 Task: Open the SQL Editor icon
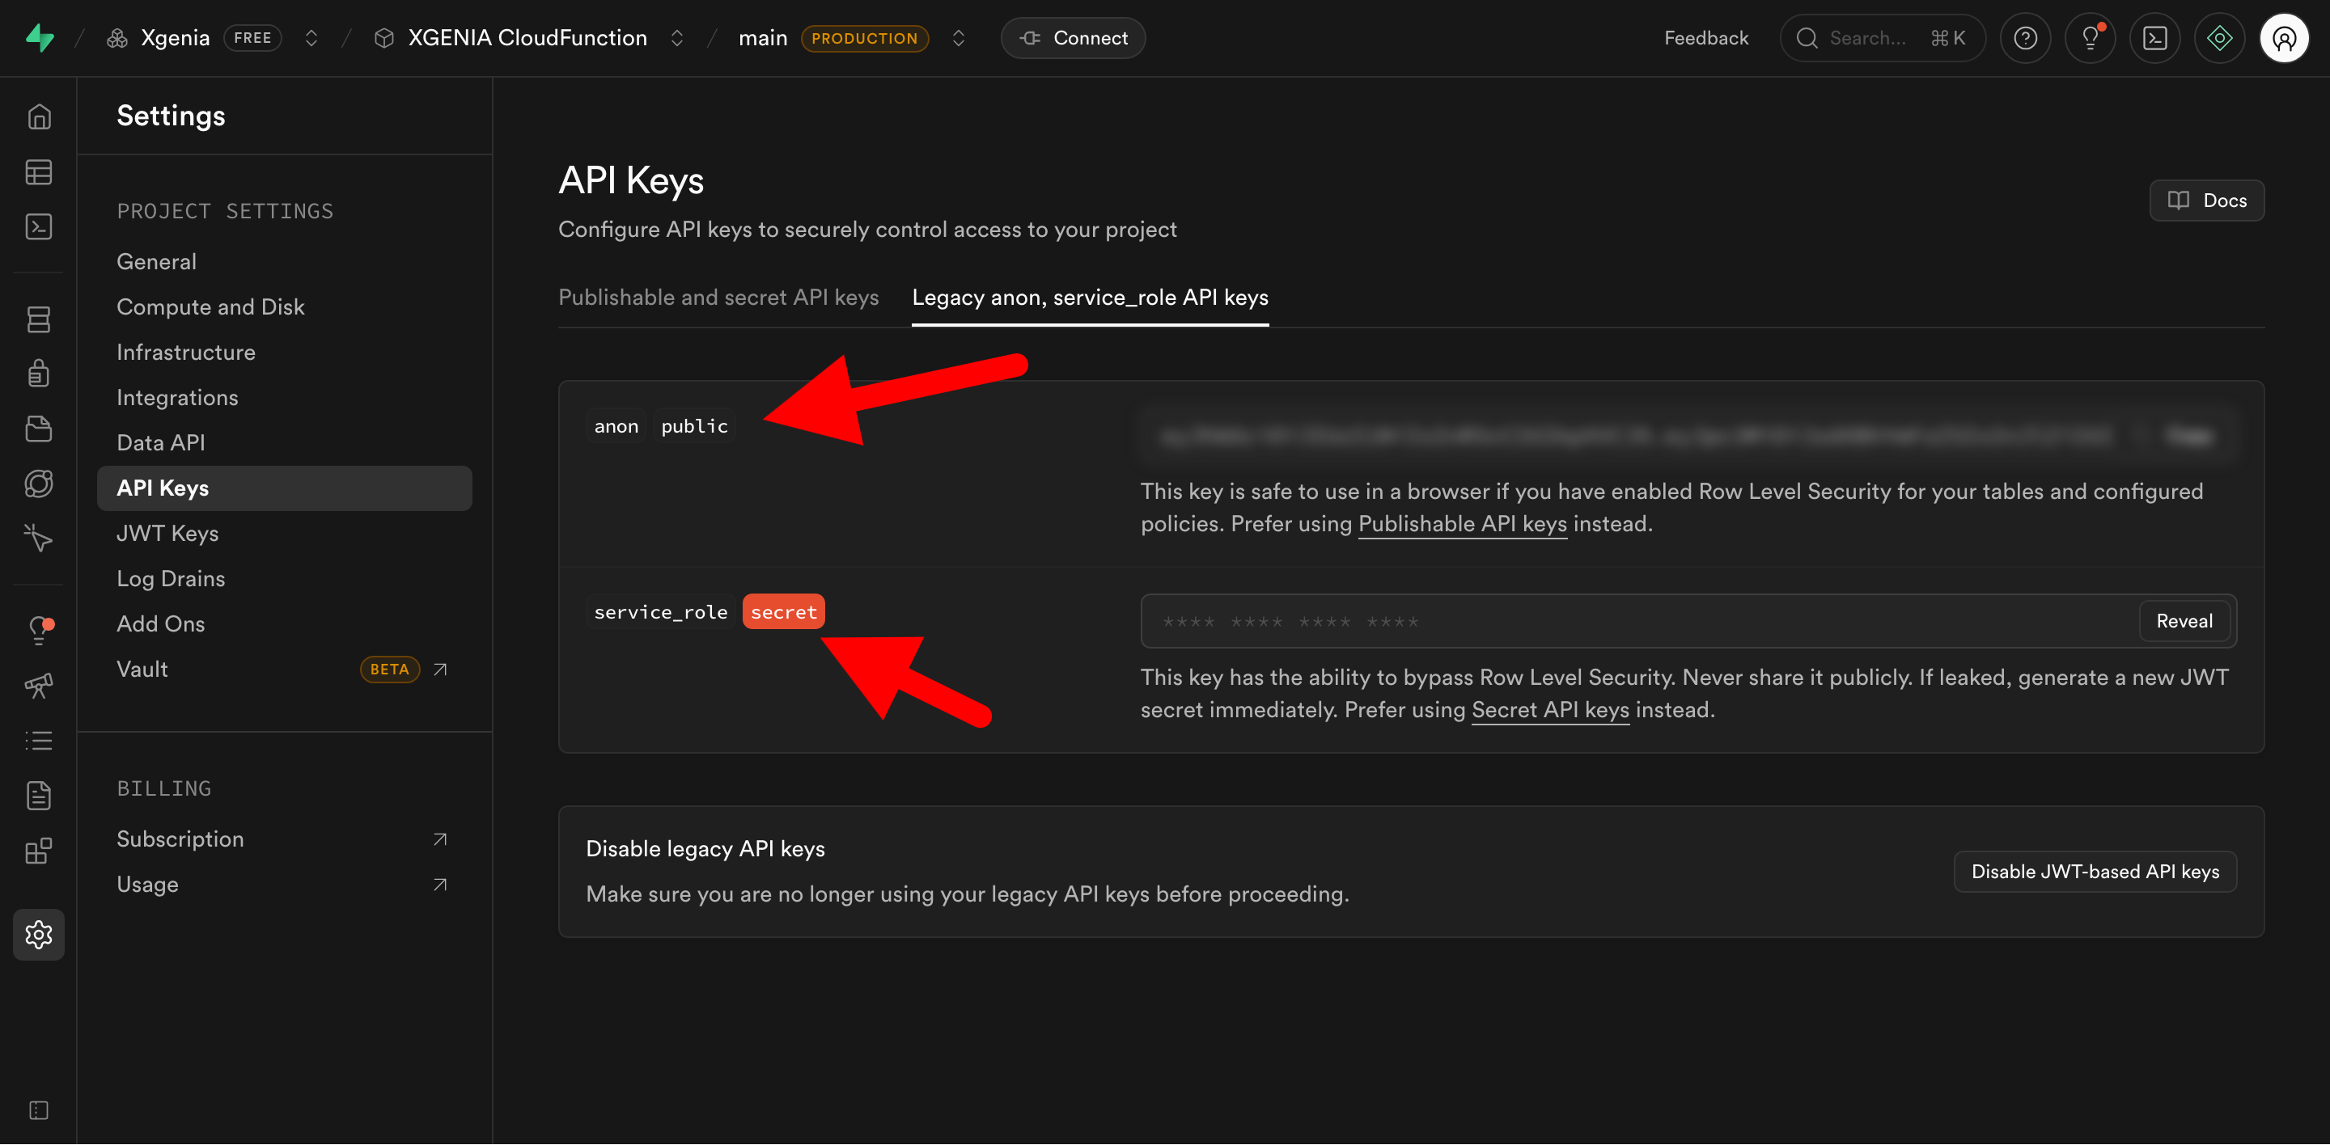pyautogui.click(x=39, y=227)
